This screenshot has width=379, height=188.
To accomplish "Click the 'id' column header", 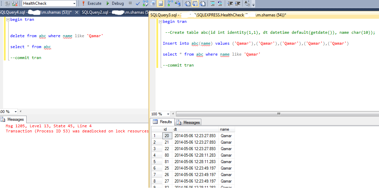I will (167, 129).
